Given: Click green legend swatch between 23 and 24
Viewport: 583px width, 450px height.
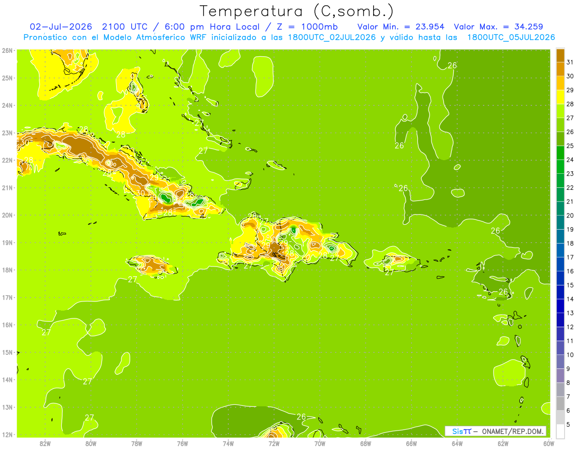Looking at the screenshot, I should 560,167.
